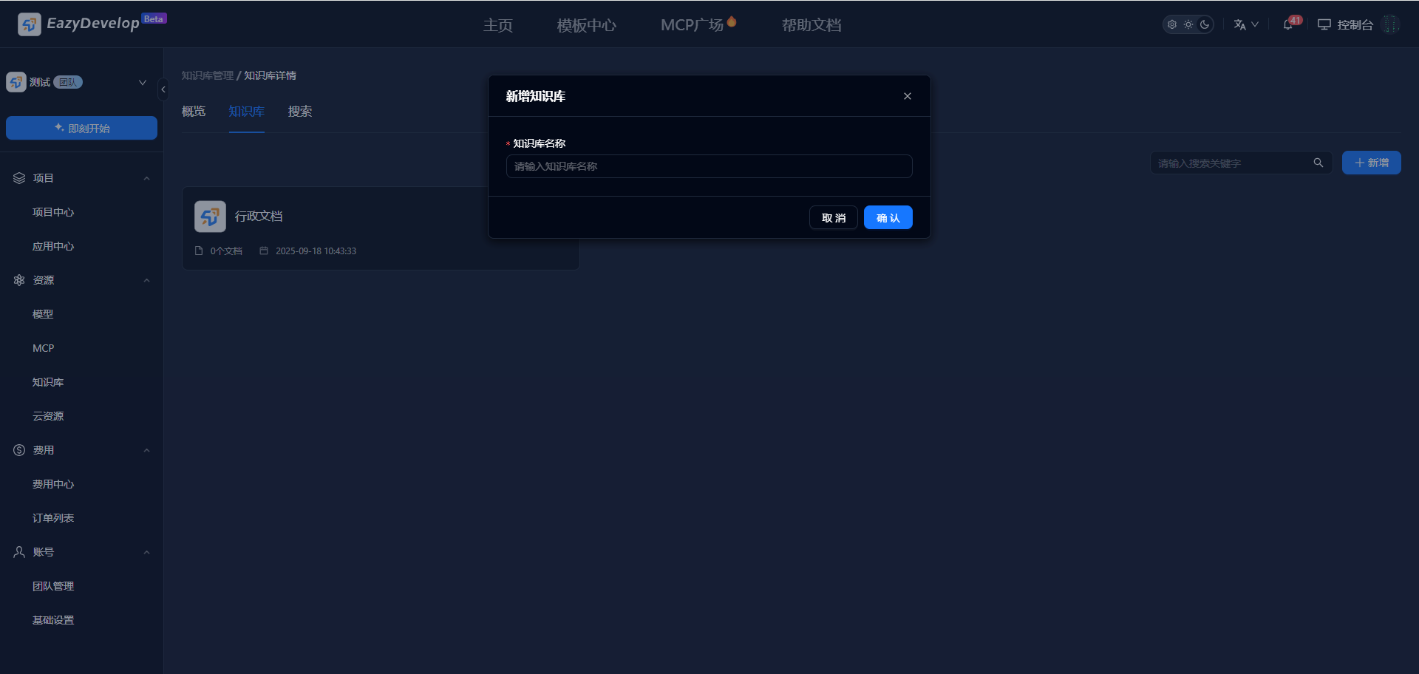Open the language translation dropdown

pos(1245,24)
